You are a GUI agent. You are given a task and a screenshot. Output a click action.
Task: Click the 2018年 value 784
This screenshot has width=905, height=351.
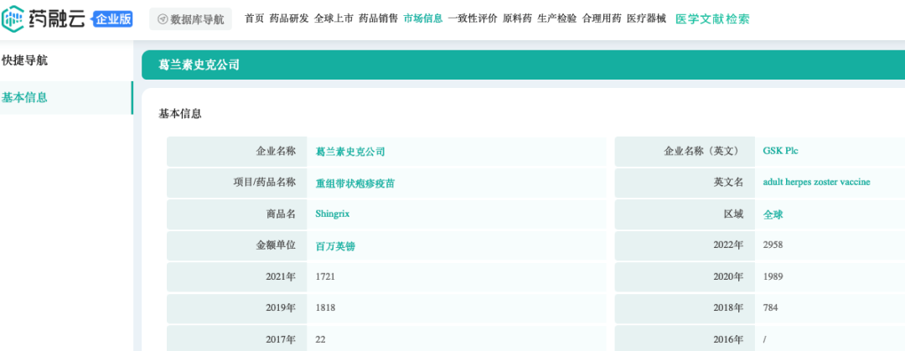click(x=771, y=307)
